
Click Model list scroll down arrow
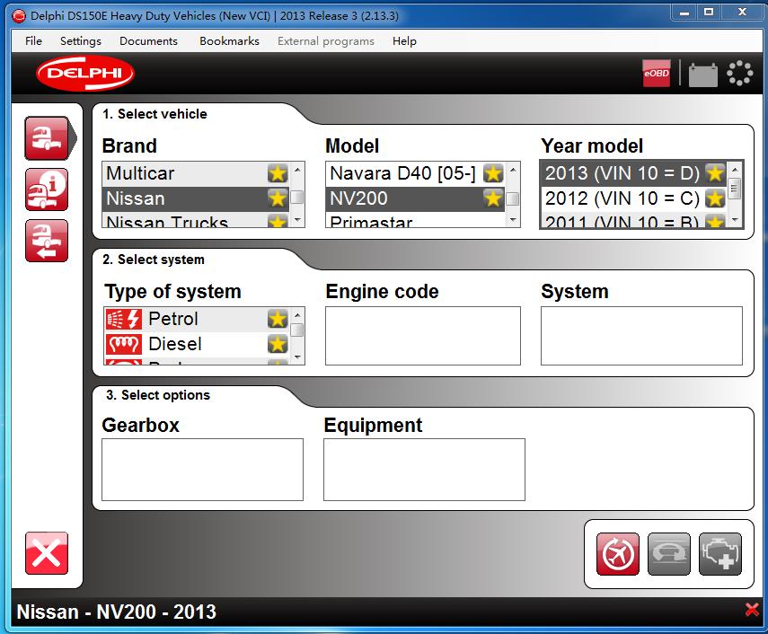pyautogui.click(x=513, y=220)
